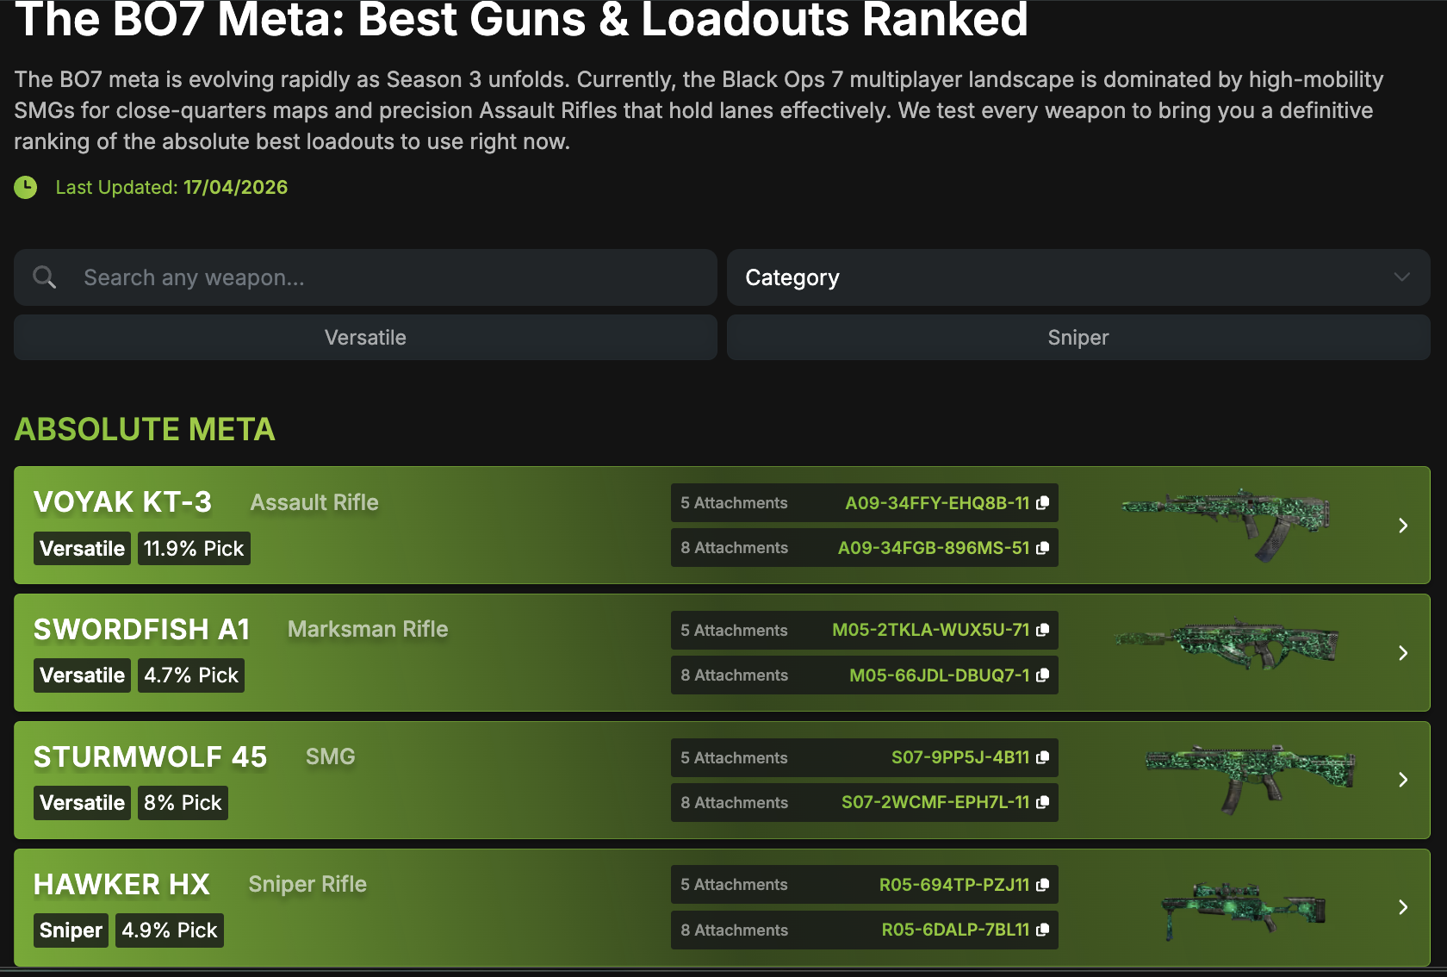
Task: Copy the R05-6DALP-7BL11 build code
Action: point(1042,930)
